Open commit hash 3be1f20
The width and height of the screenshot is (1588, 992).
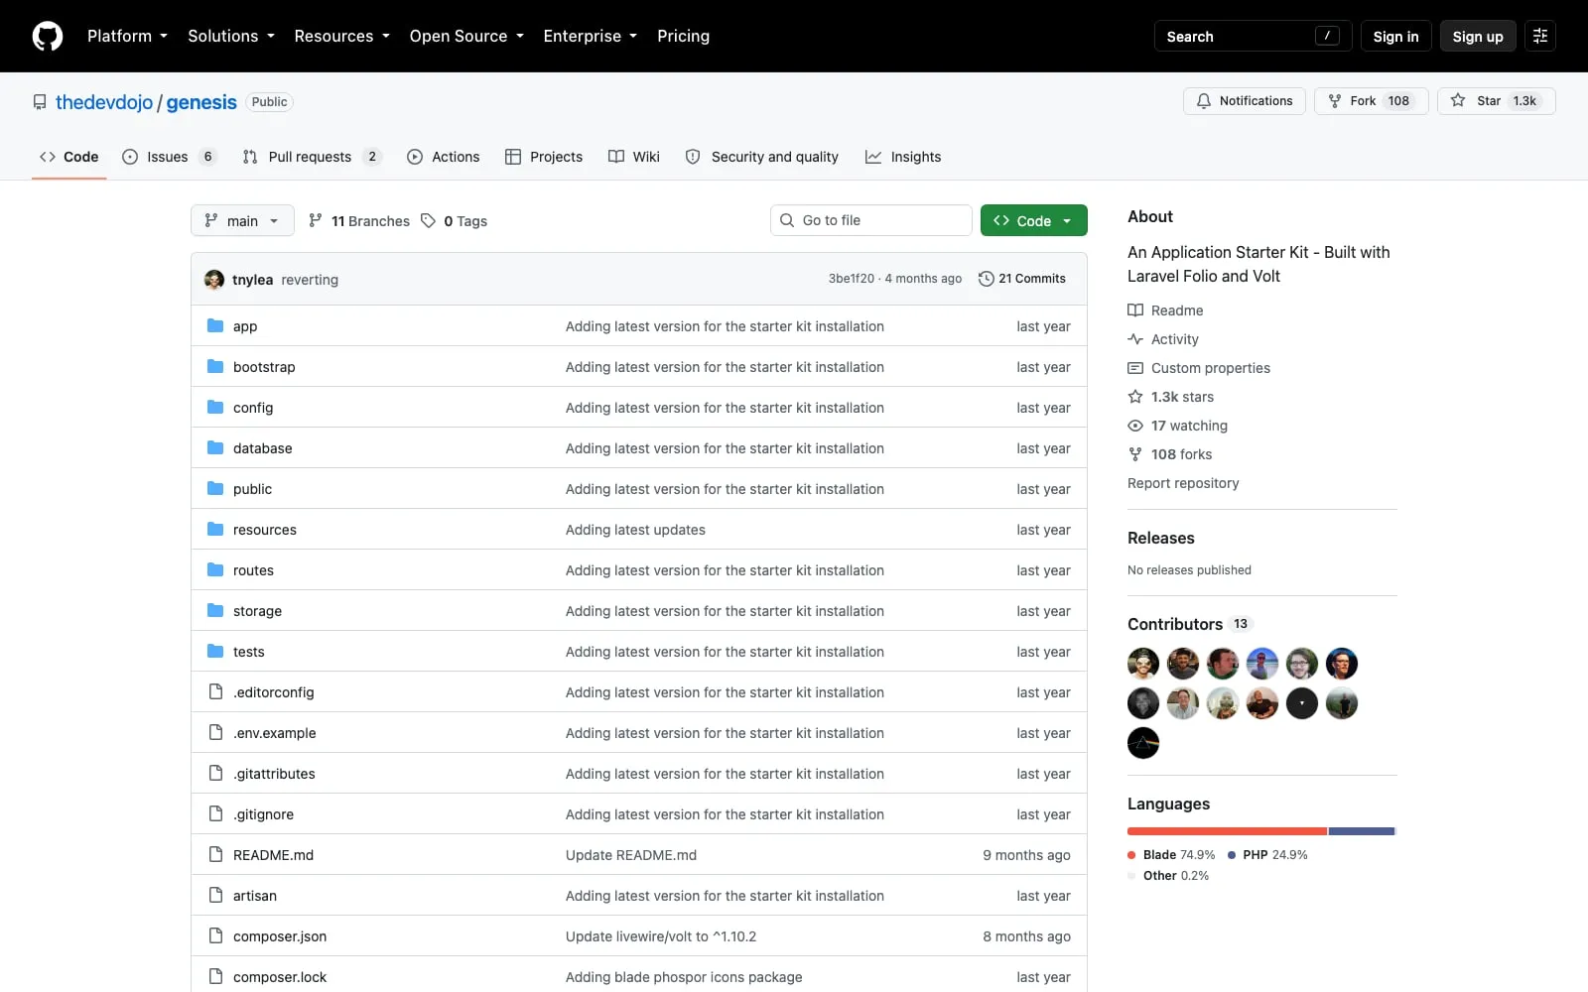(x=852, y=279)
